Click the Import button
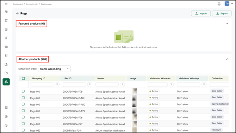Image resolution: width=236 pixels, height=133 pixels. 201,13
